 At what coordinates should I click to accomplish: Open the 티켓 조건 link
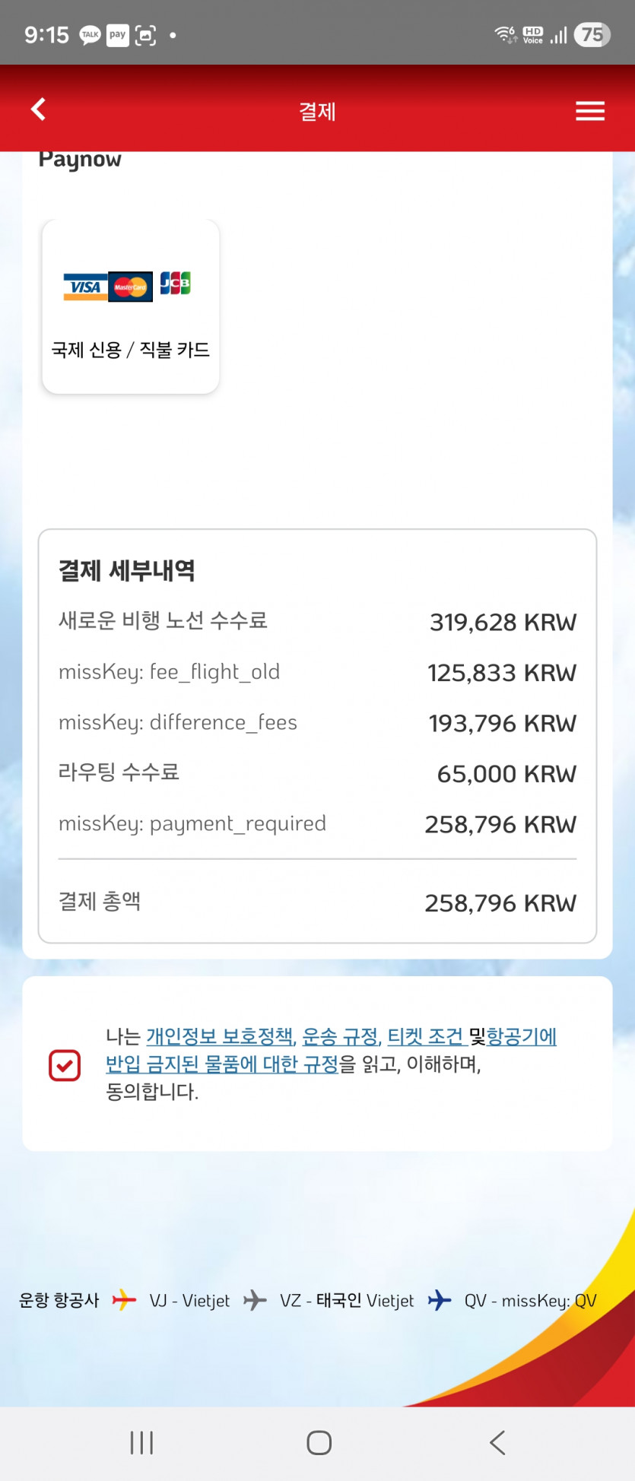click(424, 1036)
